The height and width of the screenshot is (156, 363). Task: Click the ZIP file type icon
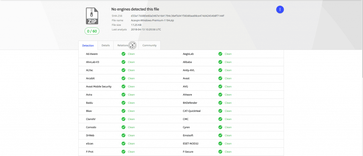point(92,16)
